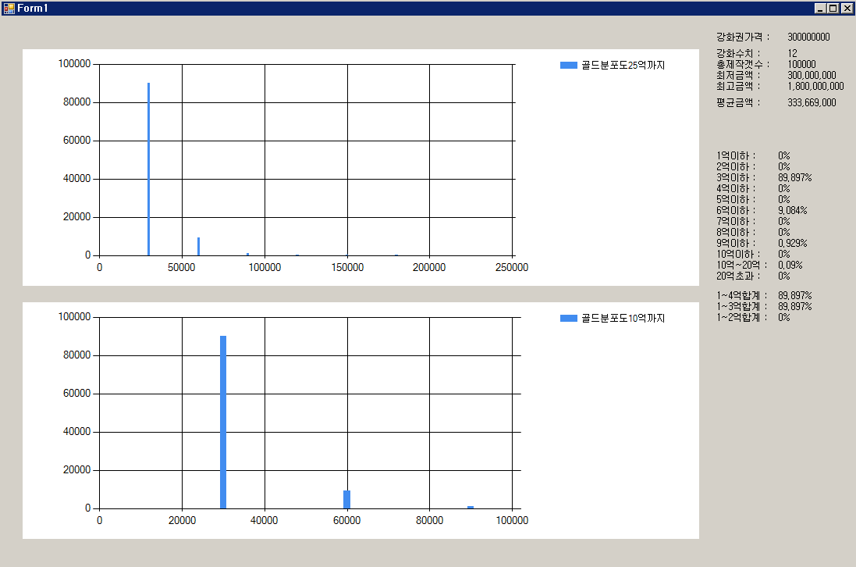Click the 1~4억합계 label
This screenshot has height=567, width=856.
741,295
